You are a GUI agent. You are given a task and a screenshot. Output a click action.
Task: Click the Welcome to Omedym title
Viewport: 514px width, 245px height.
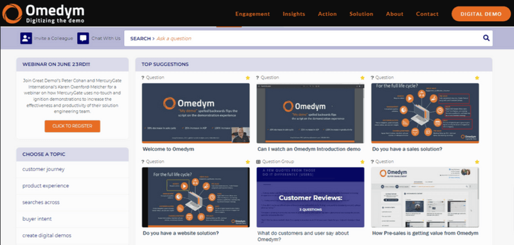tap(168, 149)
